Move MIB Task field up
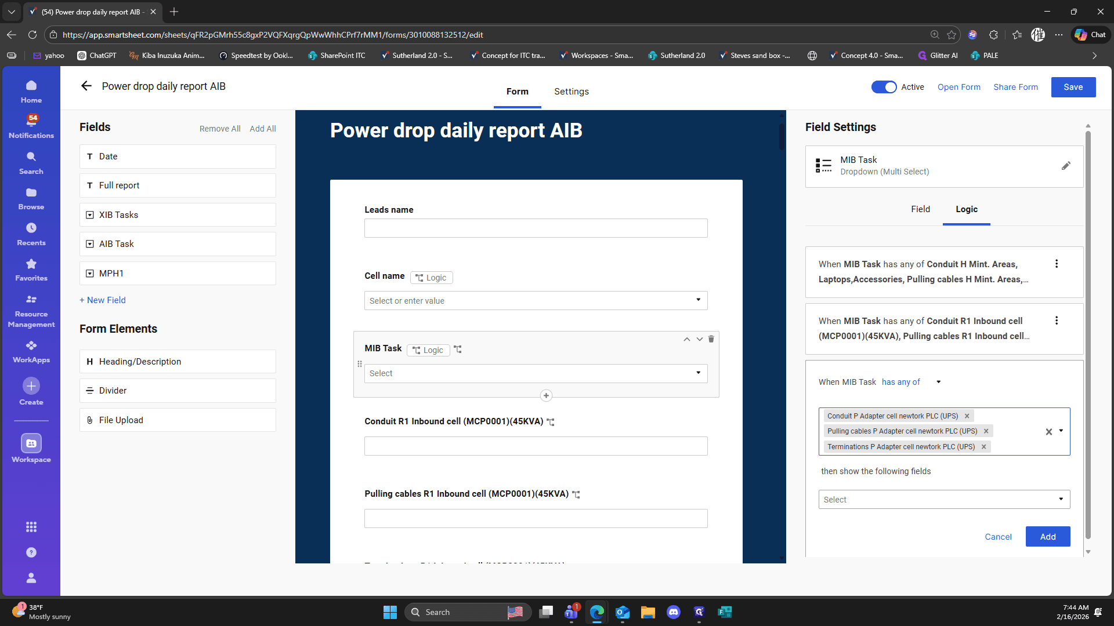1114x626 pixels. (x=687, y=339)
